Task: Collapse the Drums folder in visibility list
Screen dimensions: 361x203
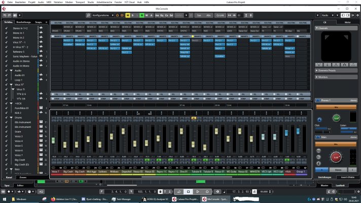Action: pos(11,118)
